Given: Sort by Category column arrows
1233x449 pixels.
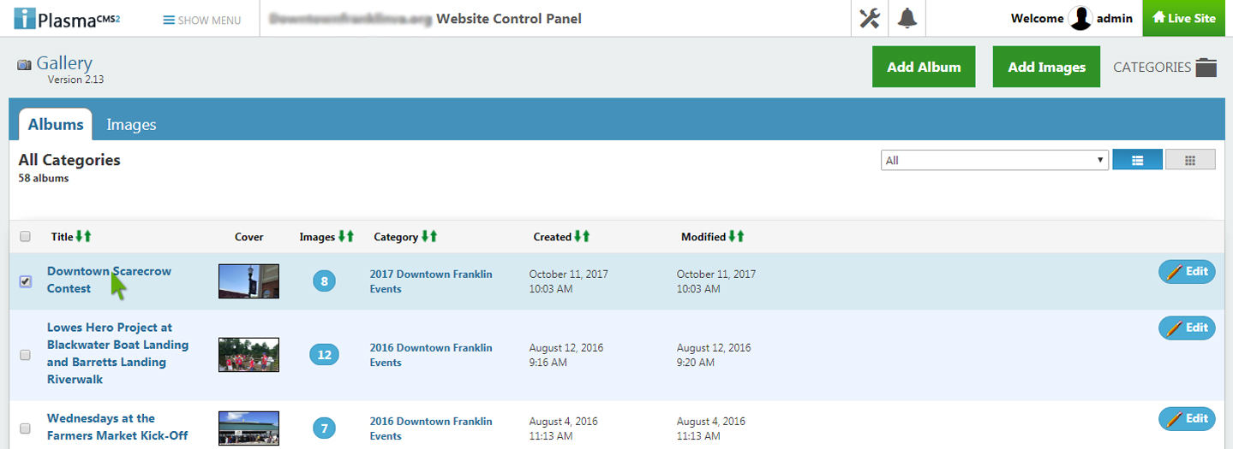Looking at the screenshot, I should (429, 236).
